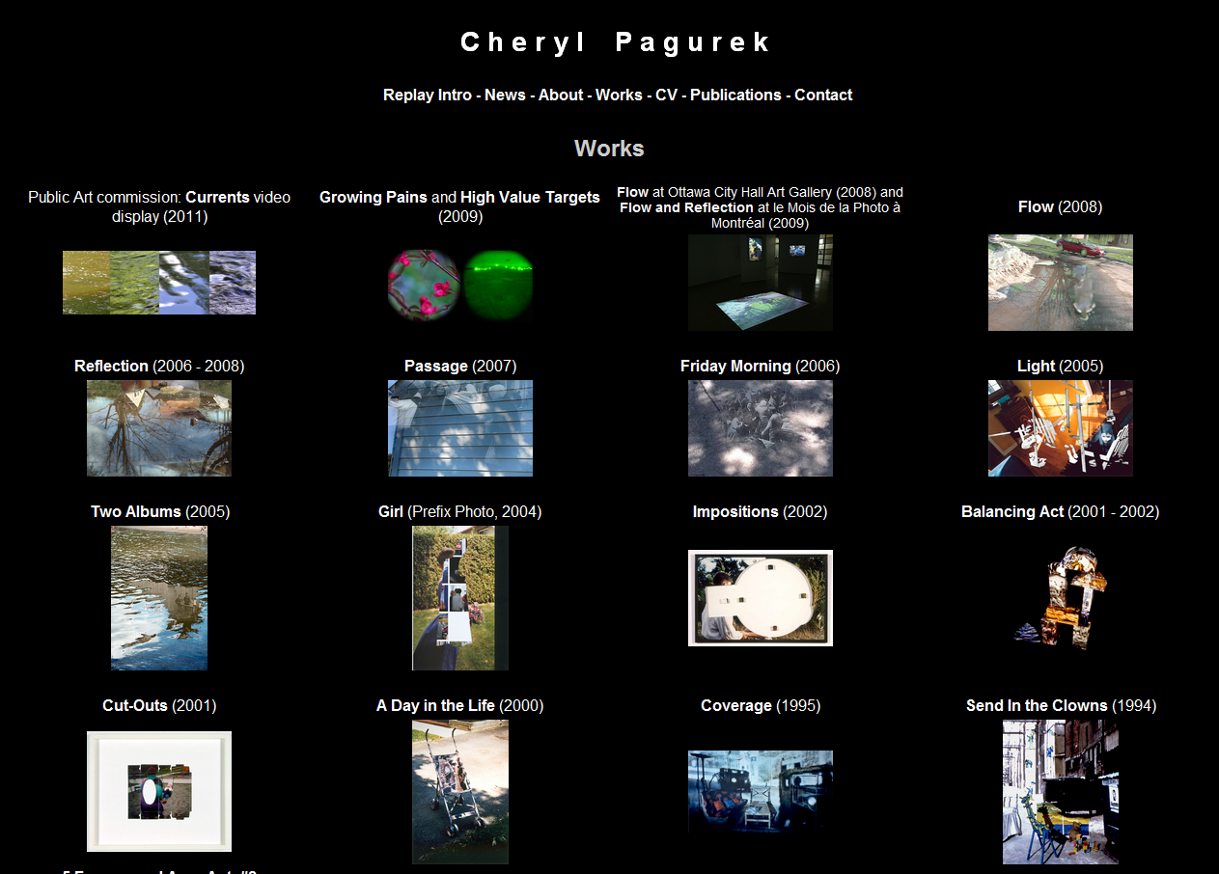The height and width of the screenshot is (874, 1219).
Task: Open the Girl (Prefix Photo) thumbnail
Action: [x=459, y=598]
